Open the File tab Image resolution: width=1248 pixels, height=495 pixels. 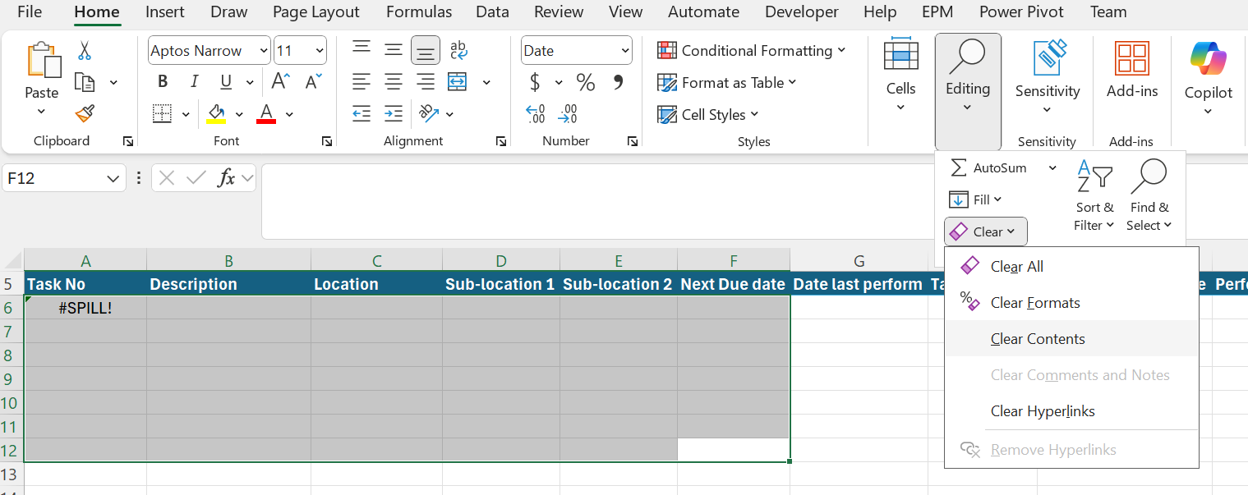click(x=30, y=11)
